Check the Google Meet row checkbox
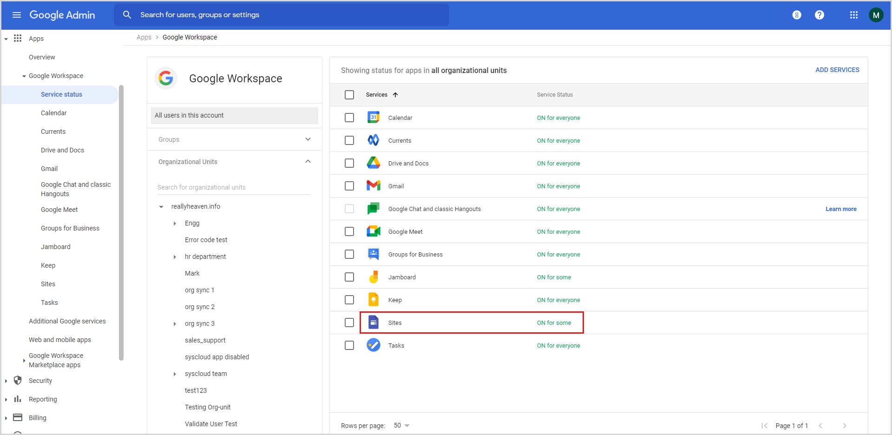The width and height of the screenshot is (892, 435). (349, 231)
